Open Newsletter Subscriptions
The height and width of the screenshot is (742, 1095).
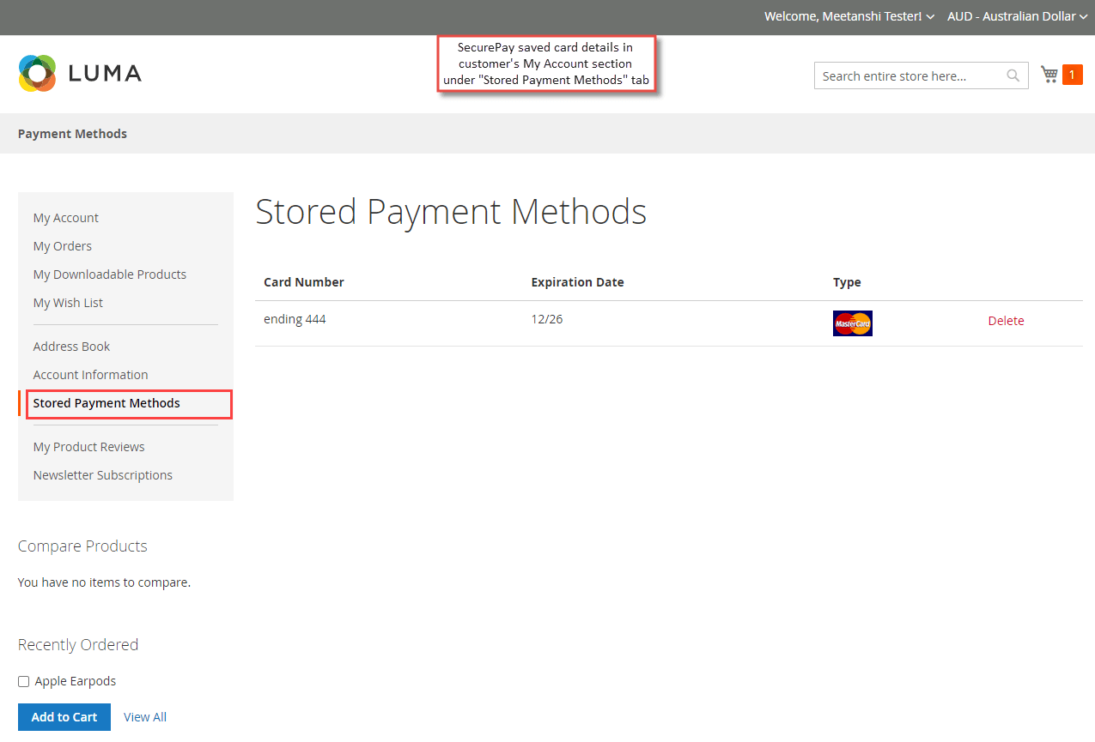point(102,474)
